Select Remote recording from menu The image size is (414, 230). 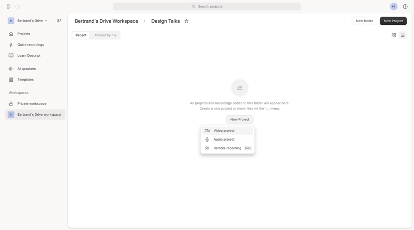point(227,148)
